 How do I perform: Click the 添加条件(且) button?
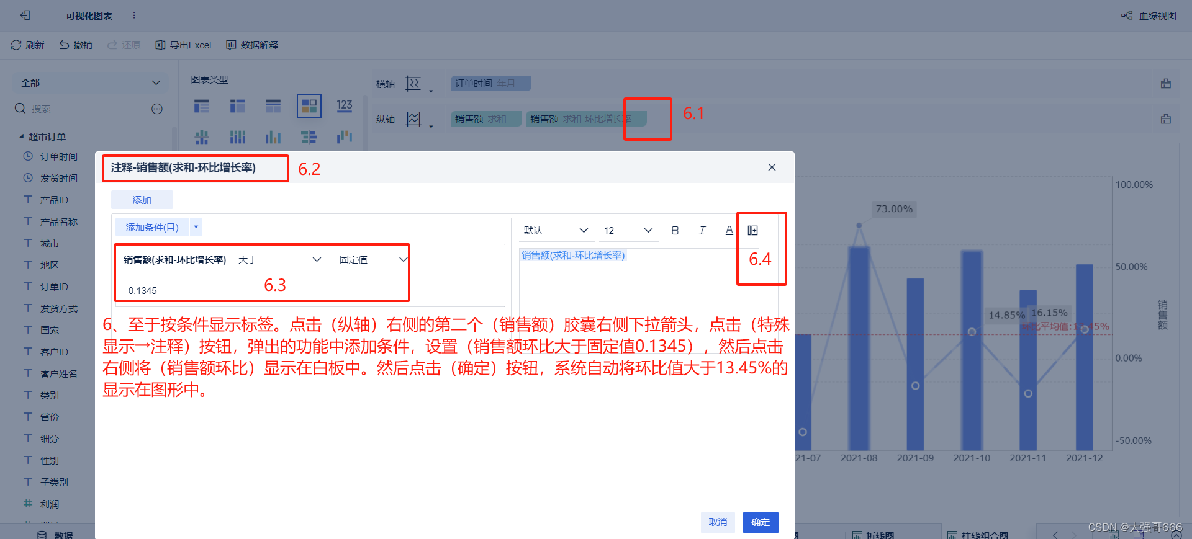152,227
